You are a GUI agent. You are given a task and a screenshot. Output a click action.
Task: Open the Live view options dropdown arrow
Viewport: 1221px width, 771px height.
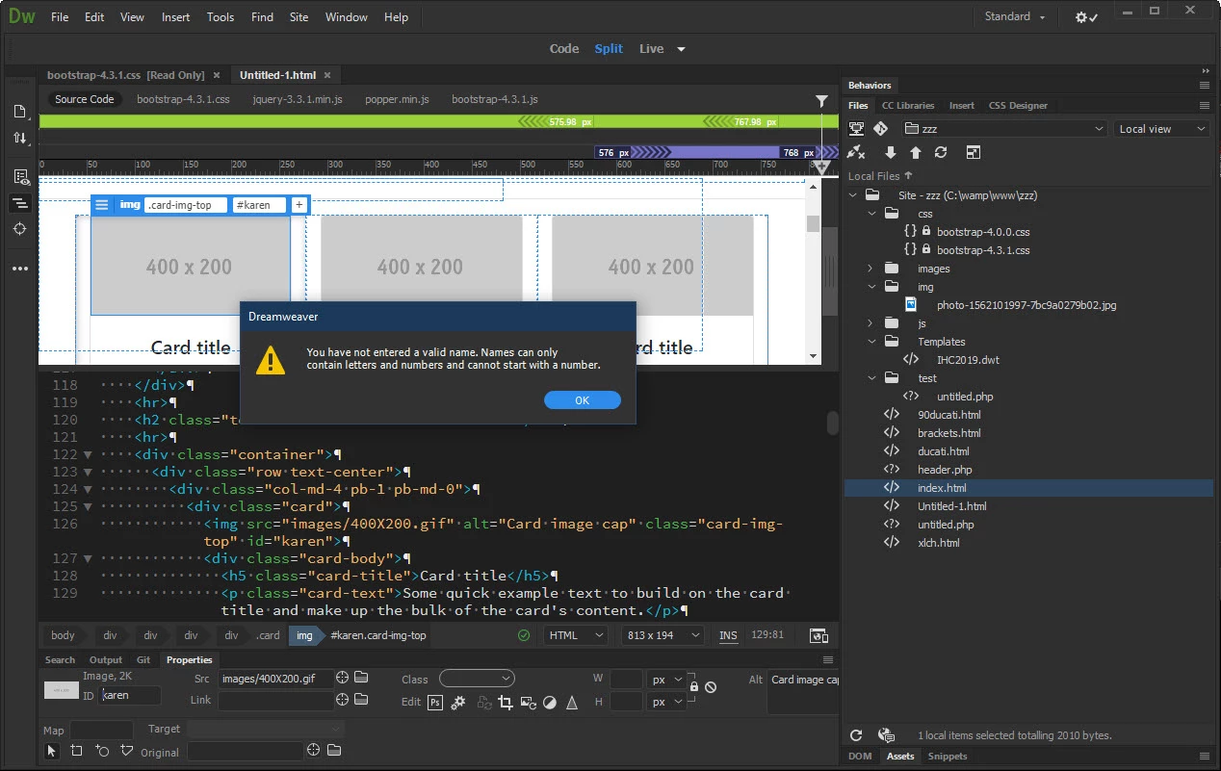click(x=682, y=49)
